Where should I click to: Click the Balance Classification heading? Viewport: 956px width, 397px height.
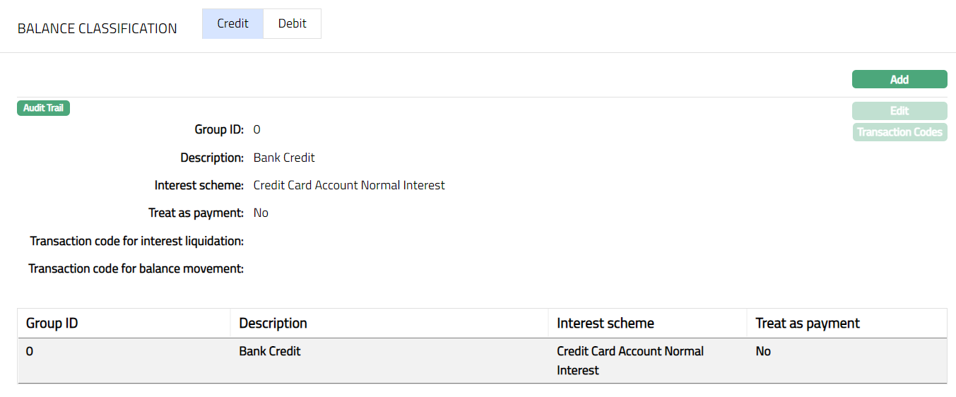pyautogui.click(x=97, y=29)
